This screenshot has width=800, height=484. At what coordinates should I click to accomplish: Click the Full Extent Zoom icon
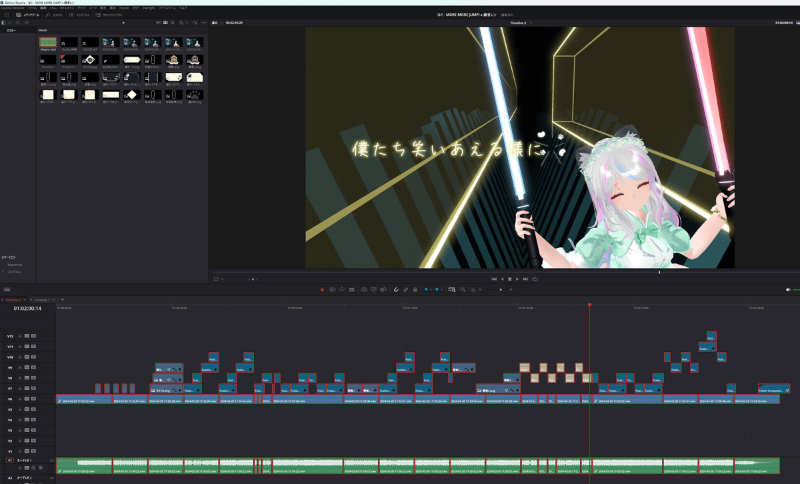coord(452,290)
